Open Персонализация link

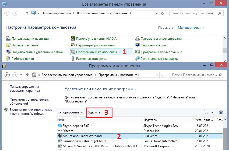(153, 45)
